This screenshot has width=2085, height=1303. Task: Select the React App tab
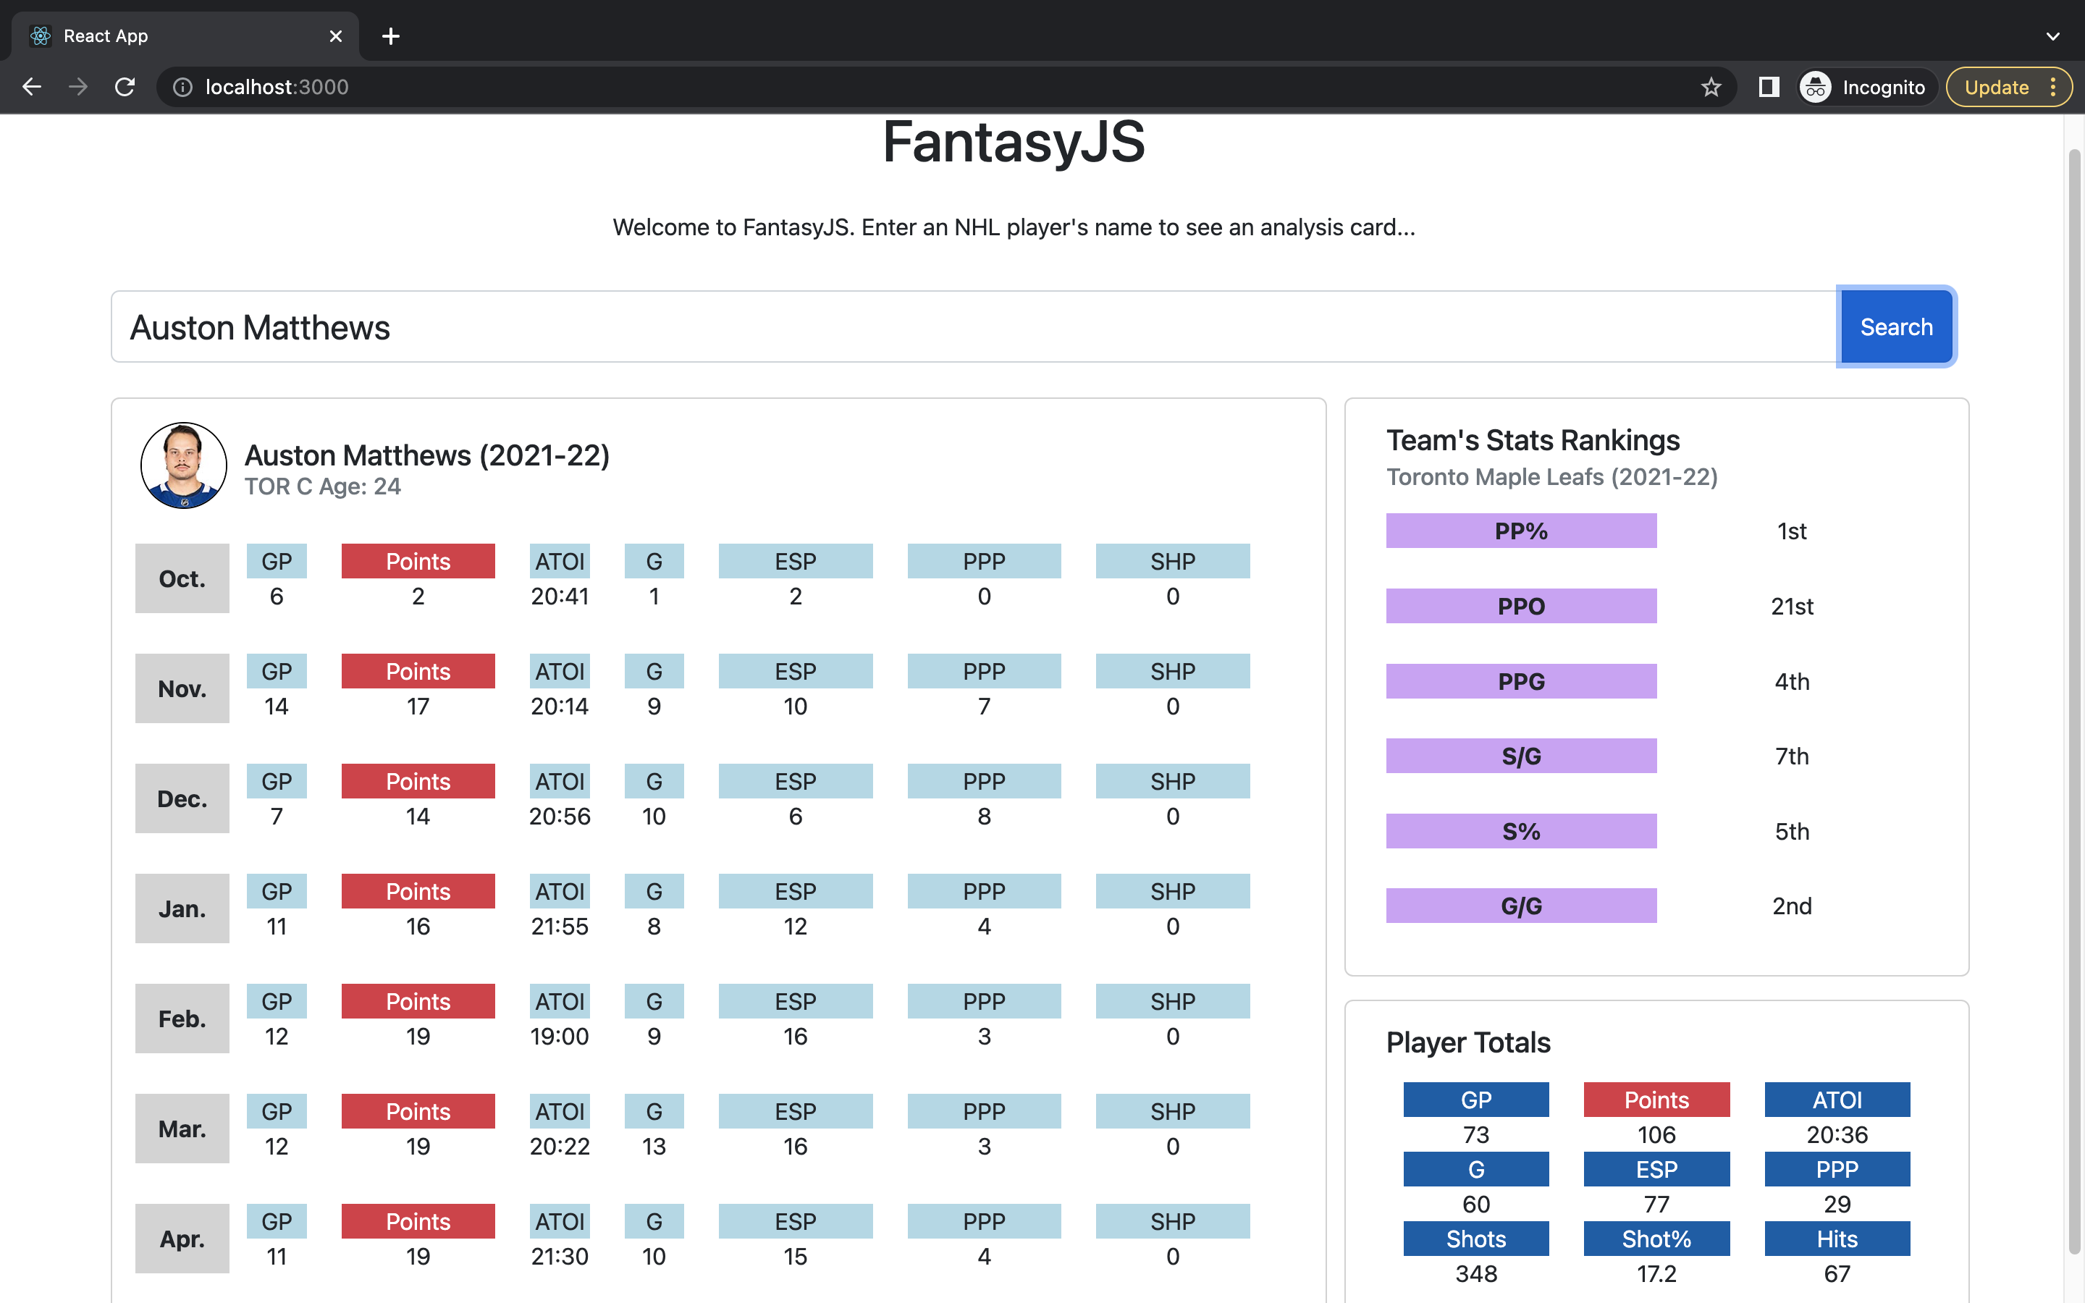185,36
